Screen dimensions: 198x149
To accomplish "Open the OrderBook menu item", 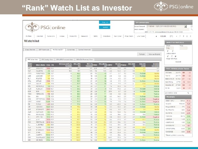I will [x=107, y=36].
